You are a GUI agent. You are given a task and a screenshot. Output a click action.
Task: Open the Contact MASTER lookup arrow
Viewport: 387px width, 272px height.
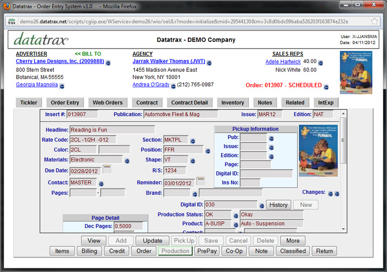(x=101, y=184)
